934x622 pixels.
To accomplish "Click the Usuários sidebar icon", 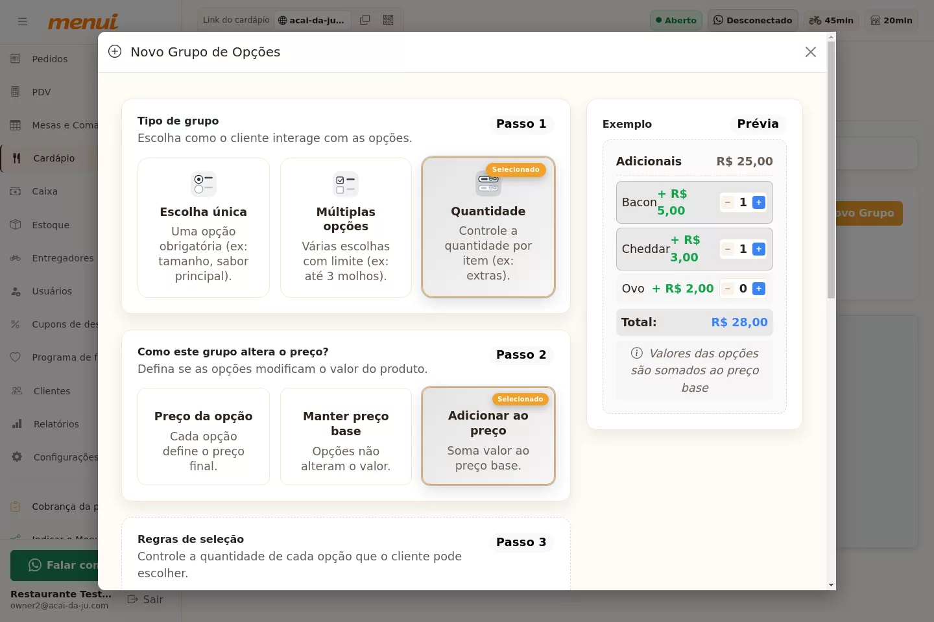I will pyautogui.click(x=16, y=291).
